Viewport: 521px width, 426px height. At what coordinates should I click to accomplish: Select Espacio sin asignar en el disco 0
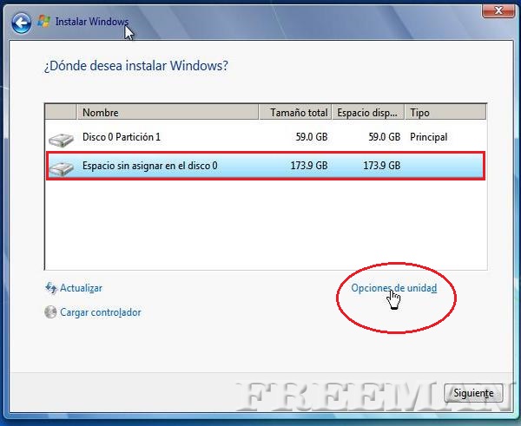coord(266,166)
